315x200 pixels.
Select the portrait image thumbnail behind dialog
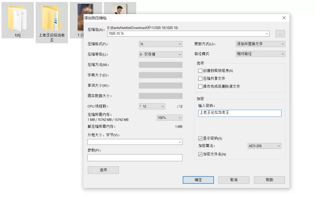click(x=120, y=9)
